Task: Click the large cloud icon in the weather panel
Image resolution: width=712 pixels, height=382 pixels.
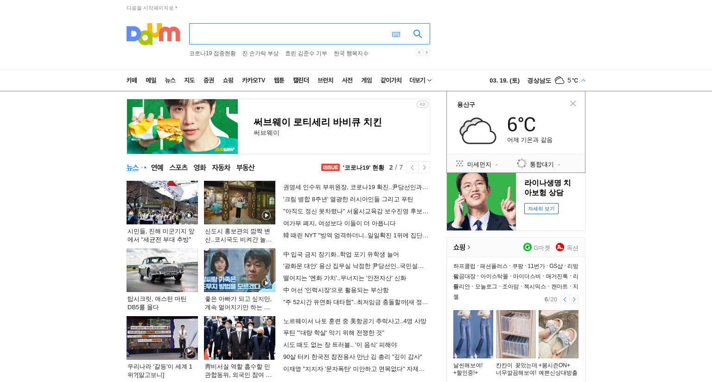Action: [x=477, y=131]
